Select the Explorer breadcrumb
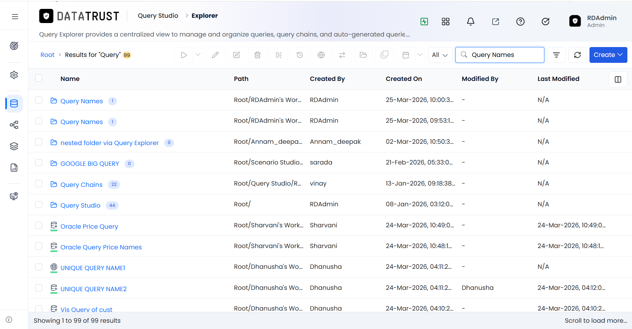This screenshot has width=632, height=329. point(205,16)
